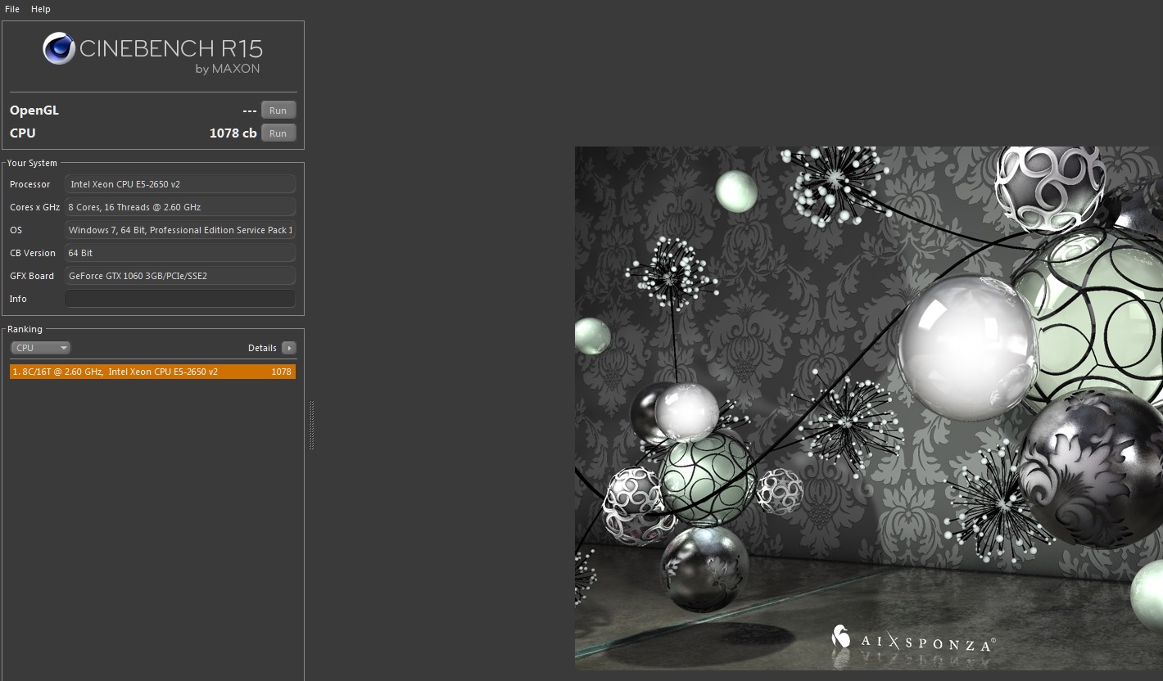Viewport: 1163px width, 681px height.
Task: Expand ranking Details with the arrow button
Action: (x=288, y=348)
